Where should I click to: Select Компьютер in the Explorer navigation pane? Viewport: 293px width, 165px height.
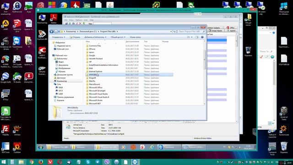click(x=62, y=81)
